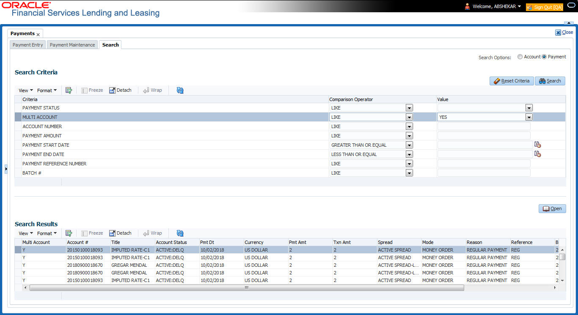Open the Multi Account value dropdown
The image size is (578, 315).
[528, 117]
